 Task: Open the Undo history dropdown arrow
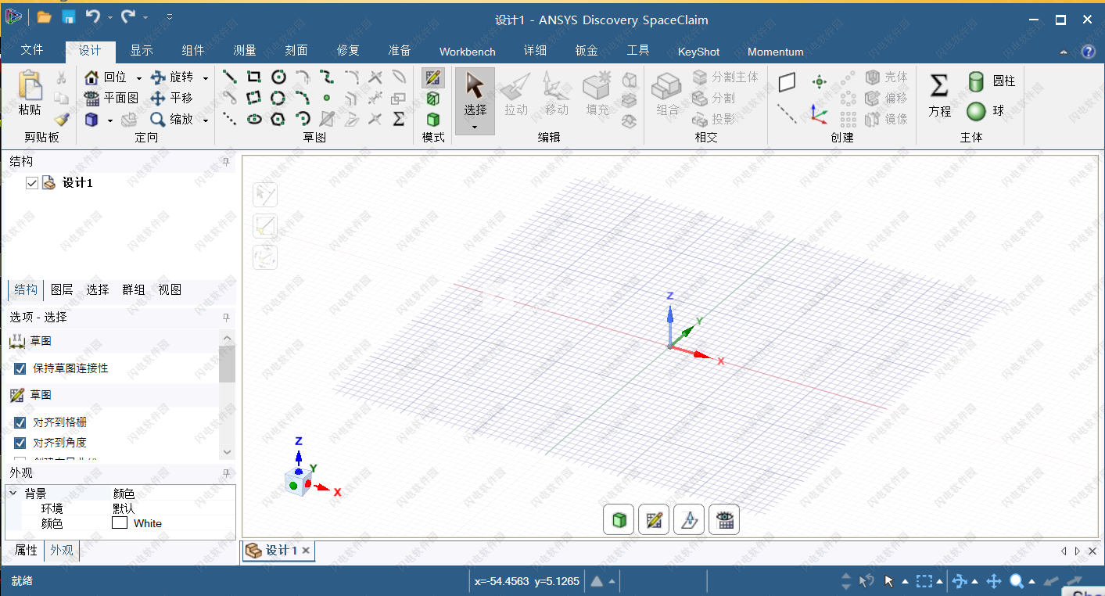(109, 17)
